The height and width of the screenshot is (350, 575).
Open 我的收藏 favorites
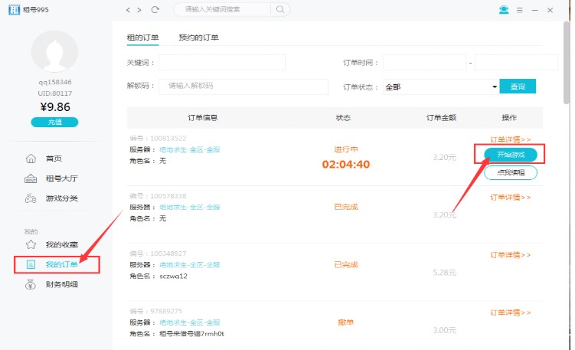coord(60,245)
